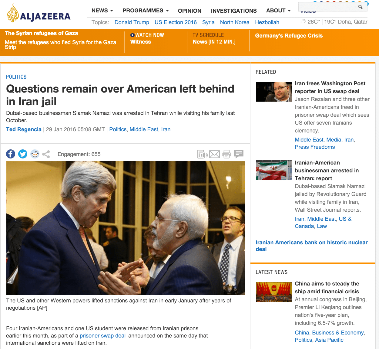Expand the NEWS dropdown menu
Viewport: 379px width, 349px height.
[x=102, y=11]
